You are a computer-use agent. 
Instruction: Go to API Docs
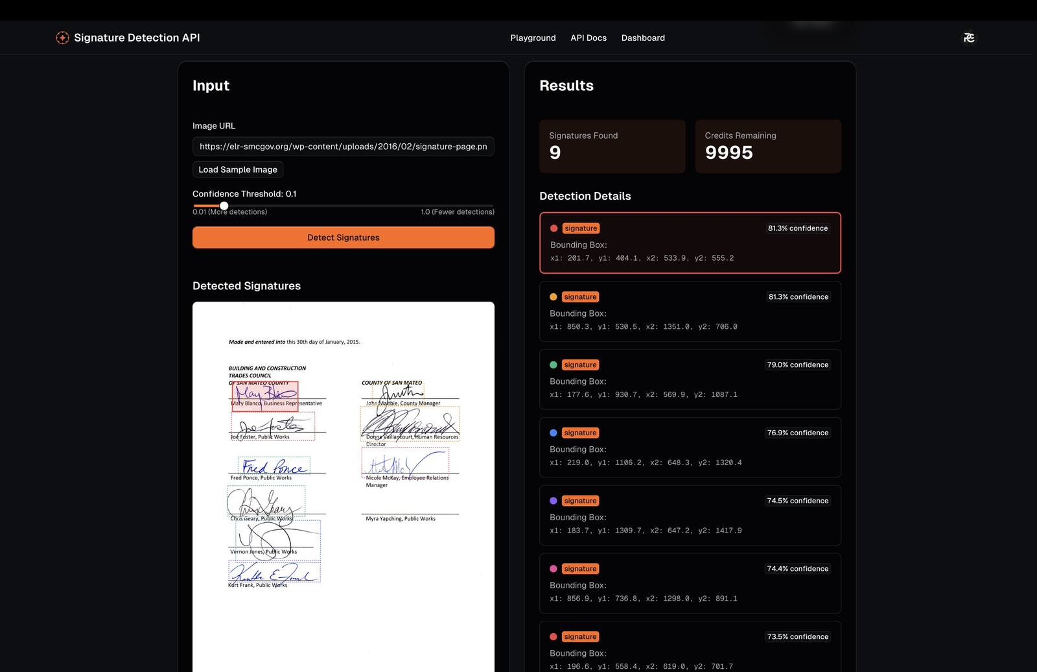[588, 38]
